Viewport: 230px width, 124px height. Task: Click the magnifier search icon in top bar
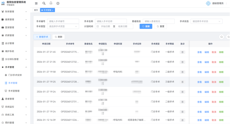click(44, 4)
